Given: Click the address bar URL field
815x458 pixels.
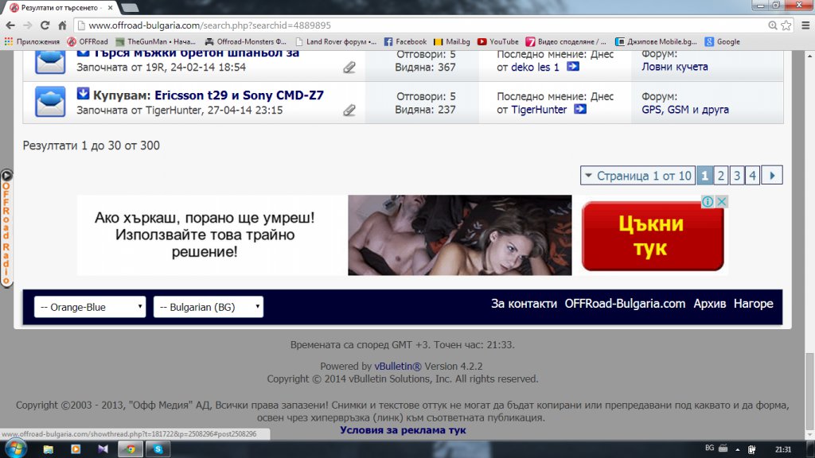Looking at the screenshot, I should click(x=398, y=25).
